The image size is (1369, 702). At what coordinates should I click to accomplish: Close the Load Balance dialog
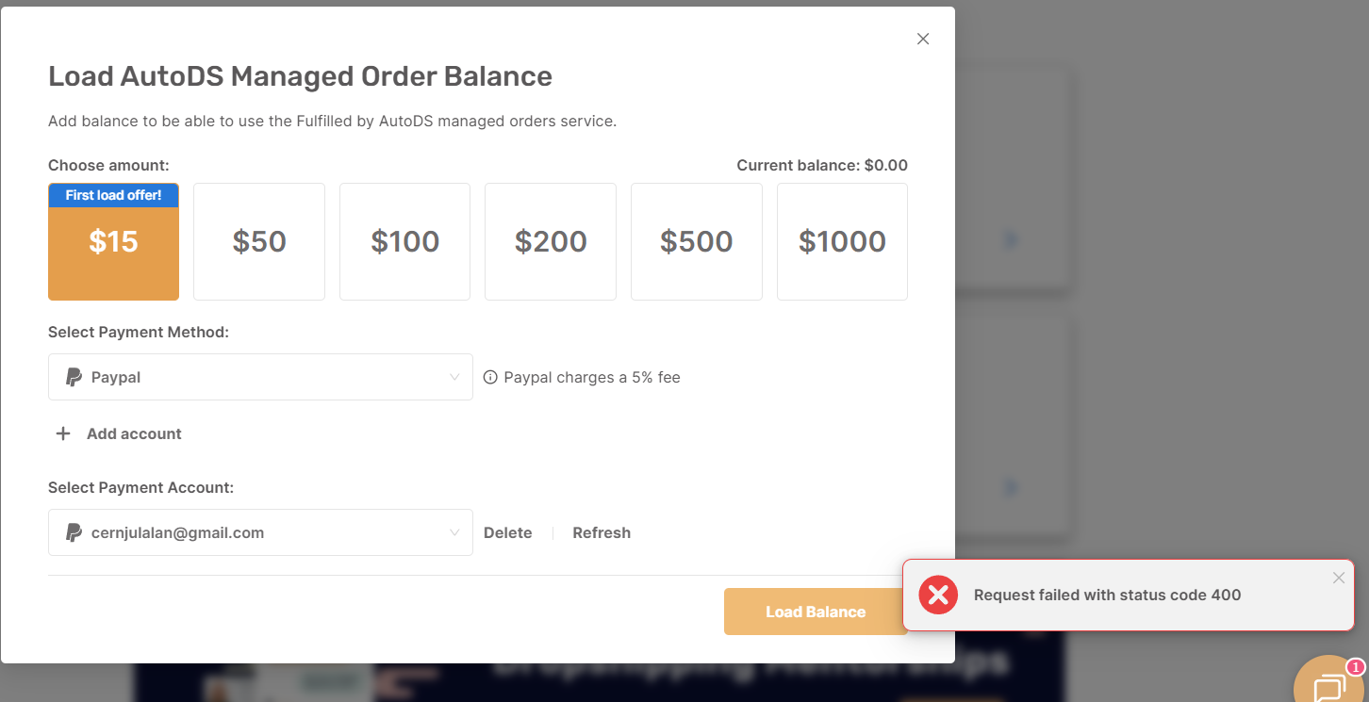[x=923, y=39]
